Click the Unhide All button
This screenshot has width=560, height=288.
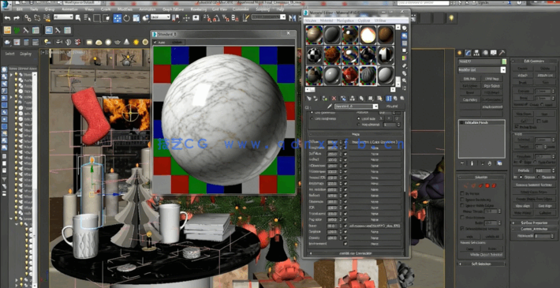(x=493, y=237)
